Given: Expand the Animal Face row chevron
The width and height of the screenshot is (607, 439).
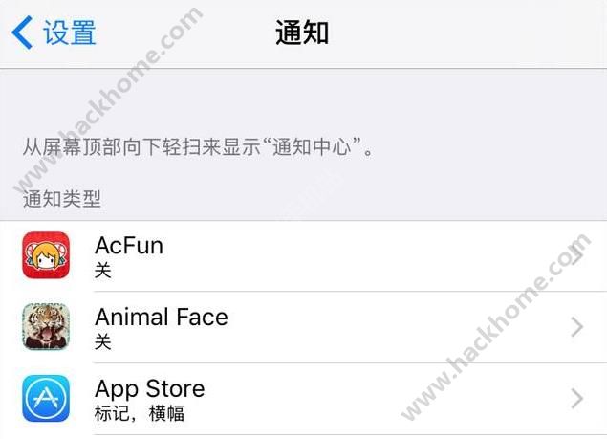Looking at the screenshot, I should 576,327.
